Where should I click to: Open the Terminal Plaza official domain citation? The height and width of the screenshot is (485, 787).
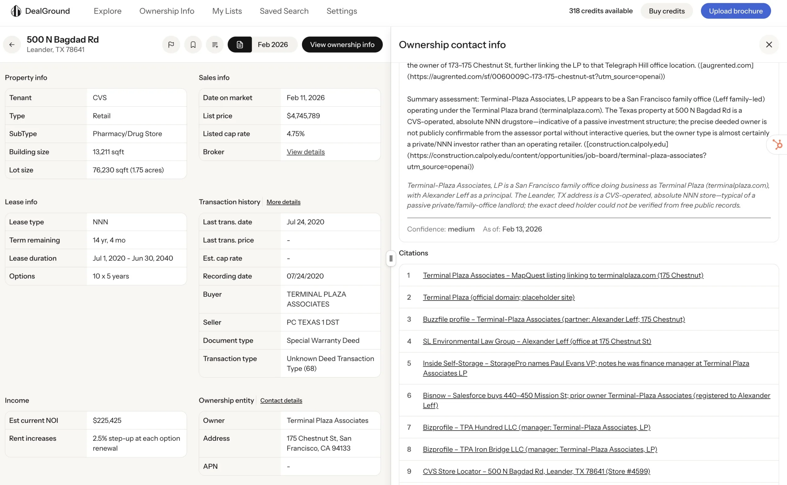499,297
